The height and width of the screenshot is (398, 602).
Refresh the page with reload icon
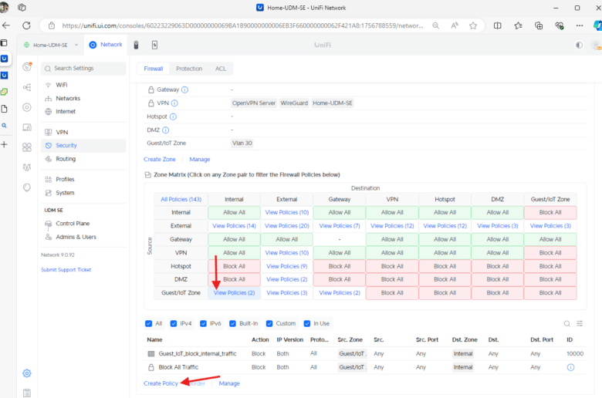pyautogui.click(x=26, y=25)
